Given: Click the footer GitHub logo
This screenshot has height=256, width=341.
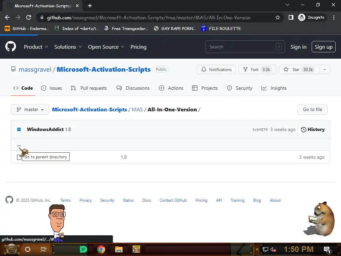Looking at the screenshot, I should tap(9, 200).
